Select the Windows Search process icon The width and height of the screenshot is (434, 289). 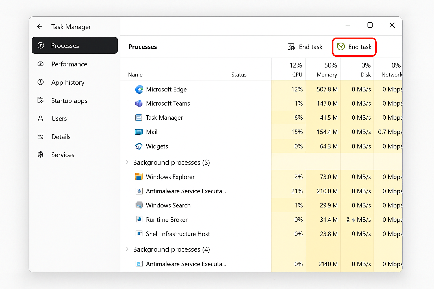[x=139, y=205]
